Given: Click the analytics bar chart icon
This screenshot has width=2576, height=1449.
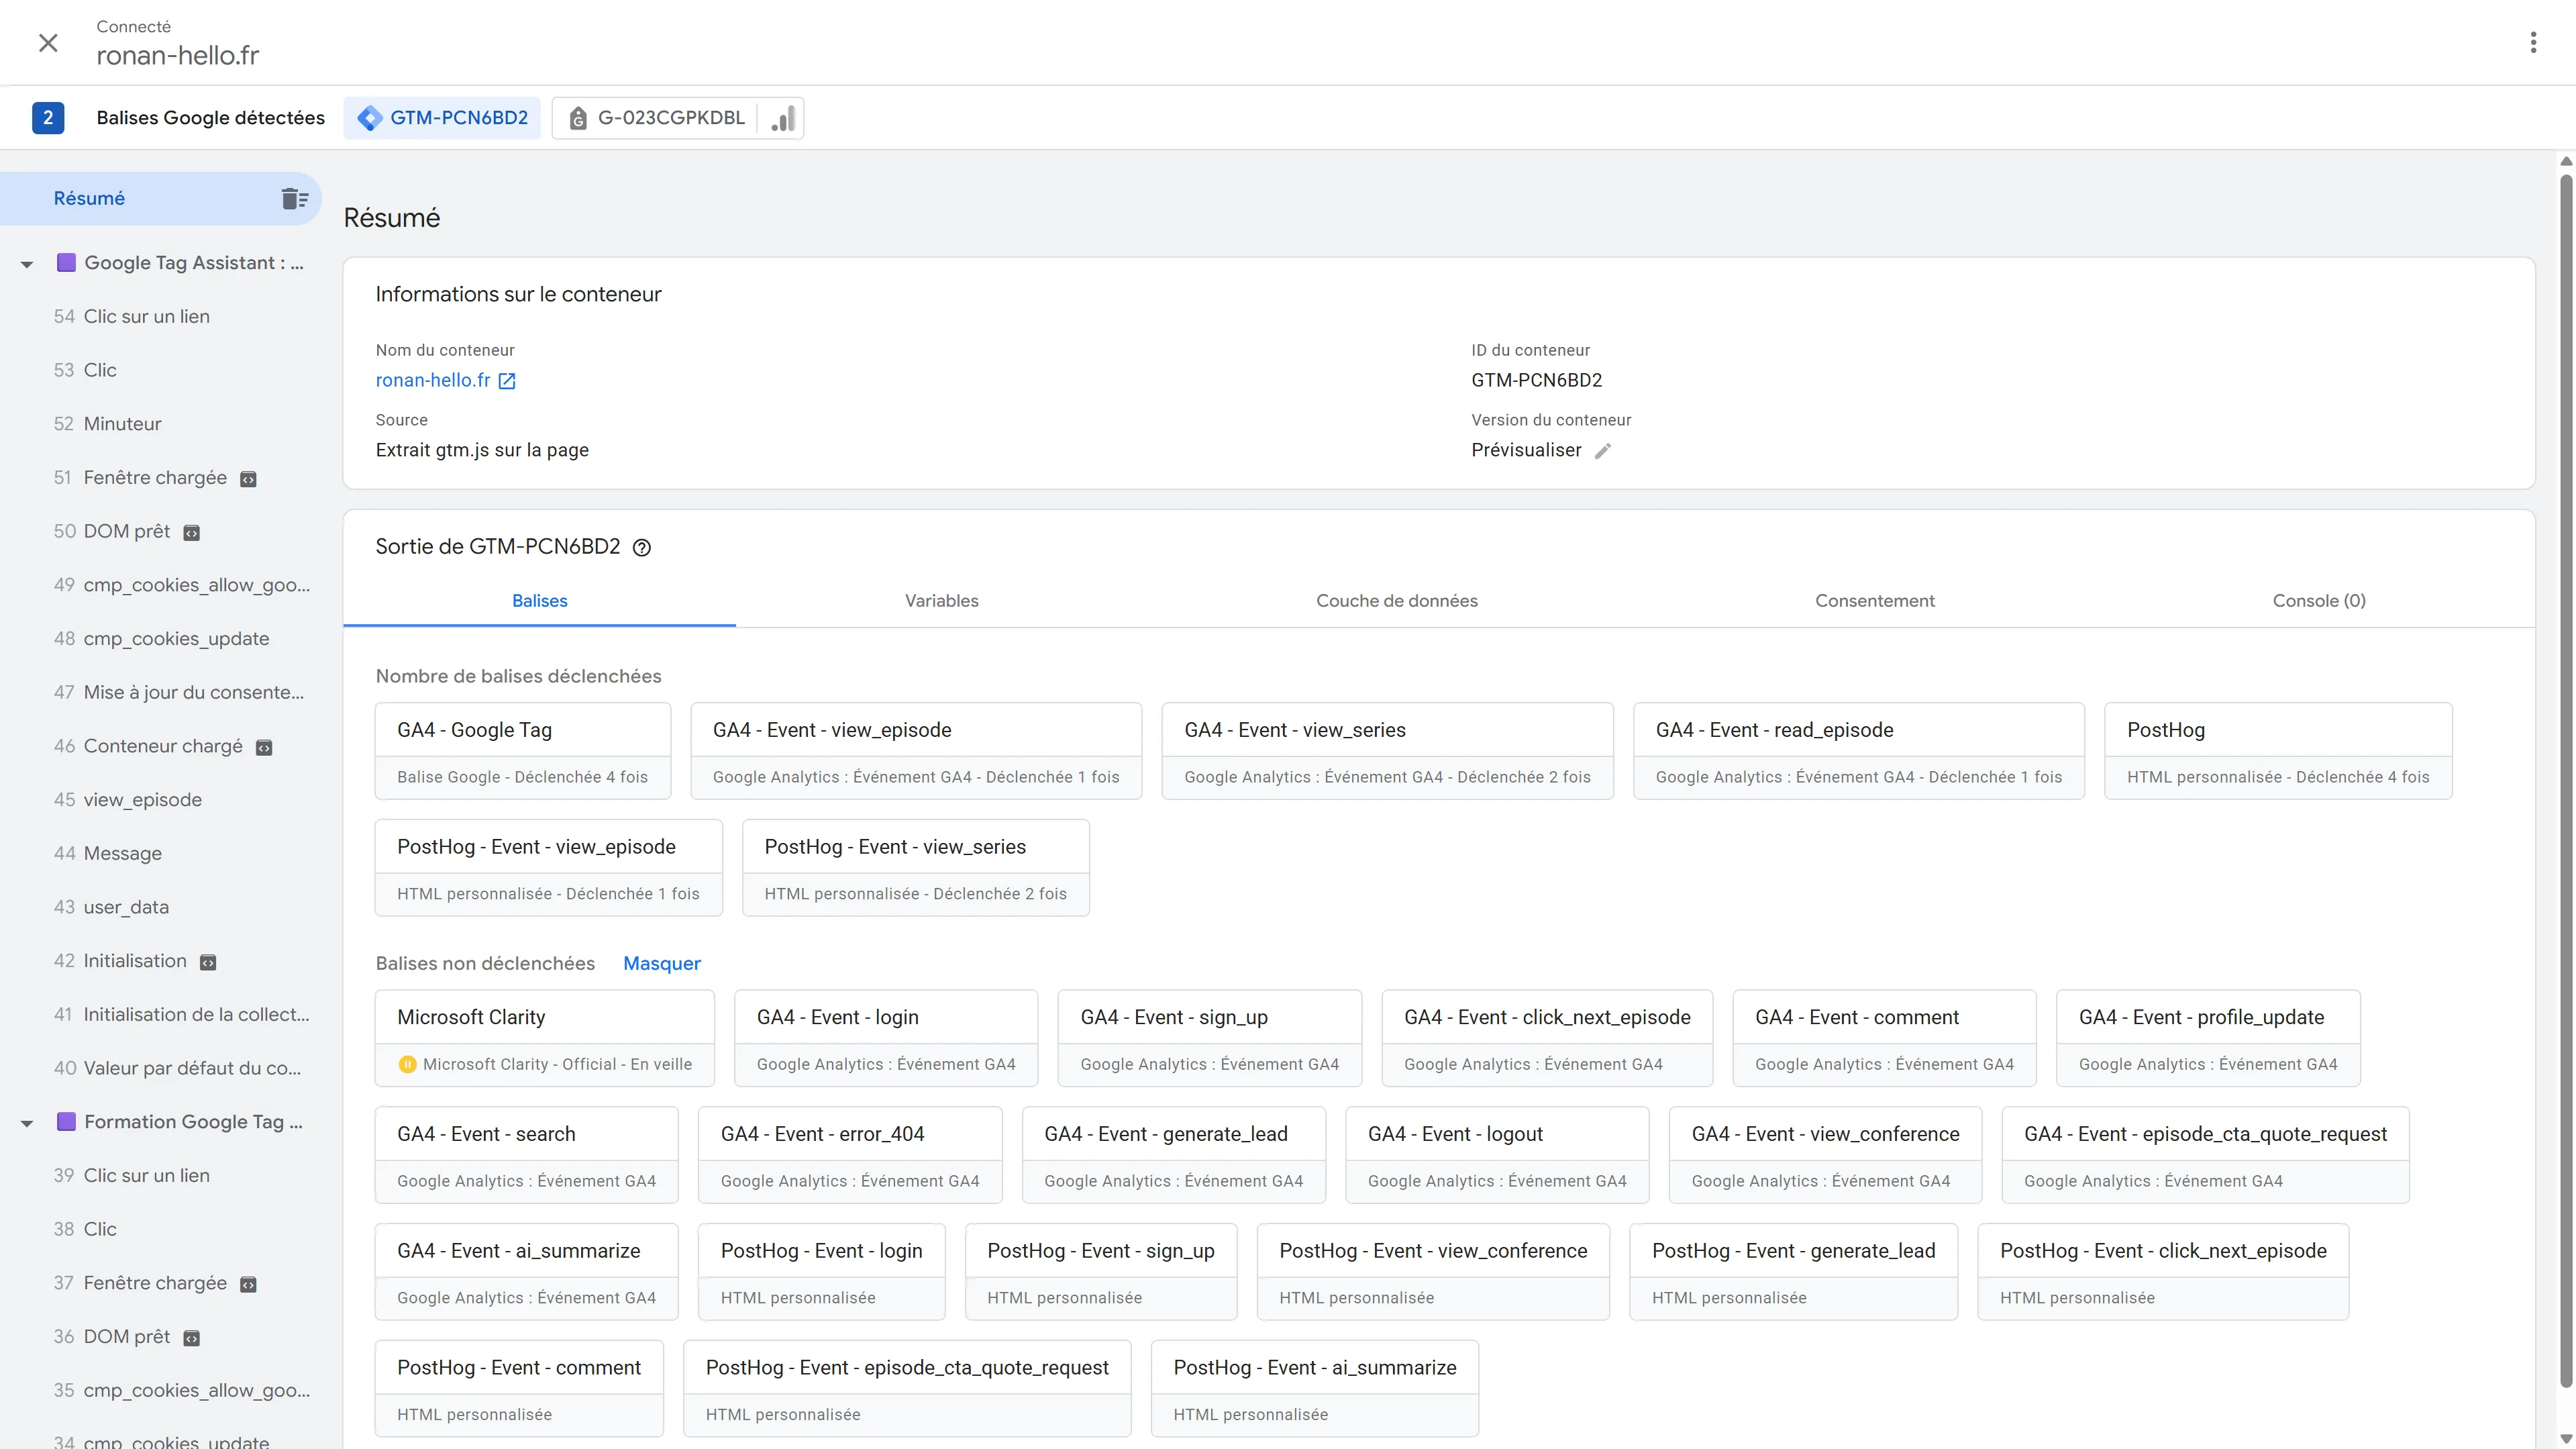Looking at the screenshot, I should 783,118.
